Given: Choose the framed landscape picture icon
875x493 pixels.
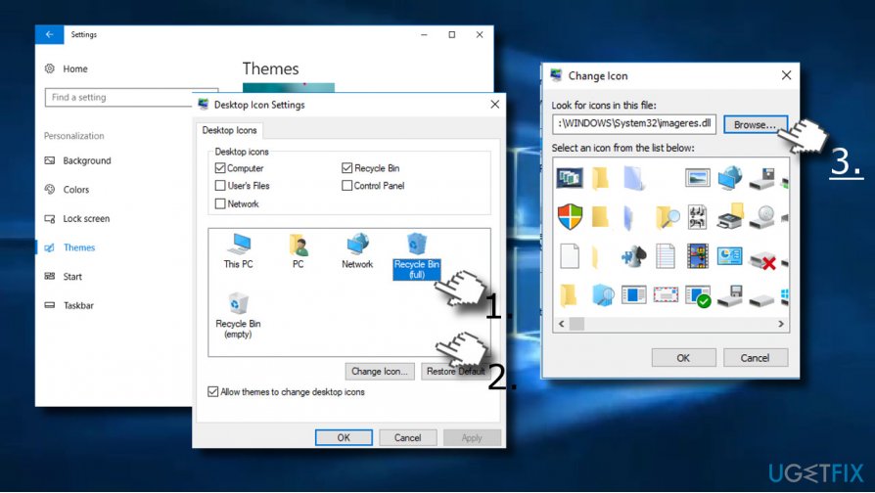Looking at the screenshot, I should click(698, 178).
